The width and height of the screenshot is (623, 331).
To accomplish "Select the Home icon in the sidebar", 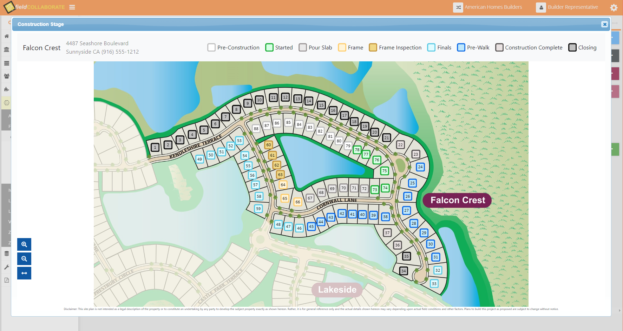I will point(6,36).
